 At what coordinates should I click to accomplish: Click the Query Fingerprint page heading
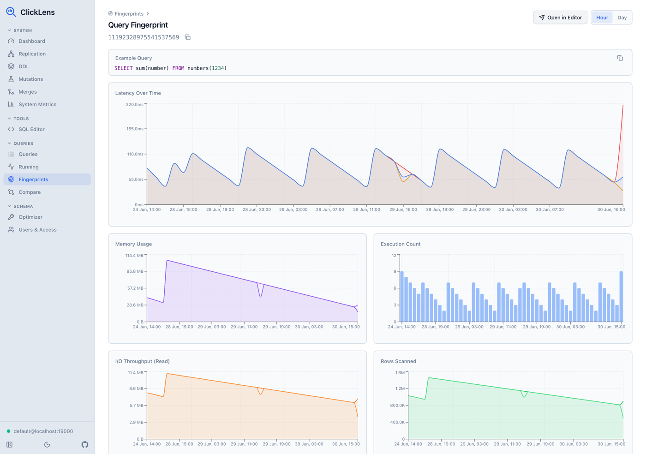(x=138, y=25)
